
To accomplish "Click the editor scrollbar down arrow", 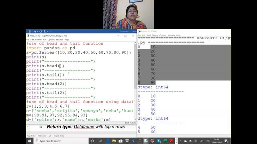I will pyautogui.click(x=135, y=120).
